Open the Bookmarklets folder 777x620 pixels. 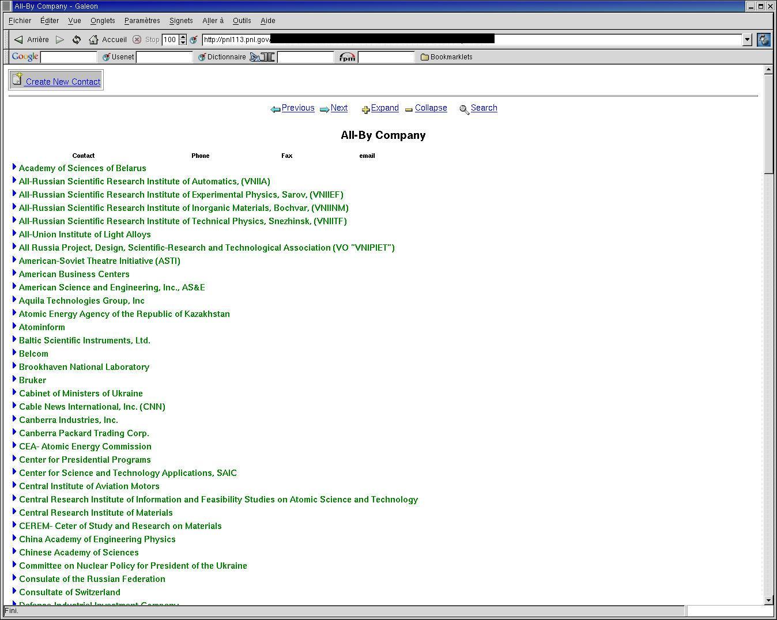(x=447, y=57)
